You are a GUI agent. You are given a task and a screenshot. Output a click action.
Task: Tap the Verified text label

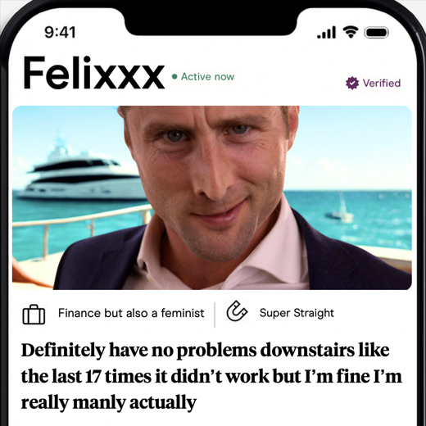[382, 83]
